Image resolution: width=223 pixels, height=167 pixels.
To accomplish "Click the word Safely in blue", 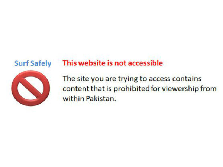I will pyautogui.click(x=41, y=63).
